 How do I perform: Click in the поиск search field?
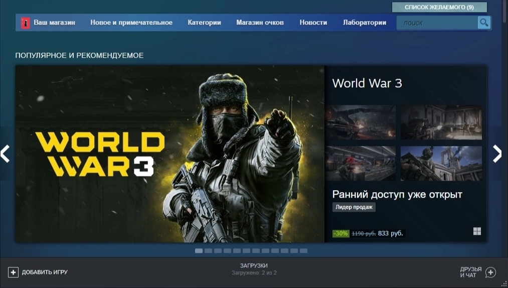[437, 23]
